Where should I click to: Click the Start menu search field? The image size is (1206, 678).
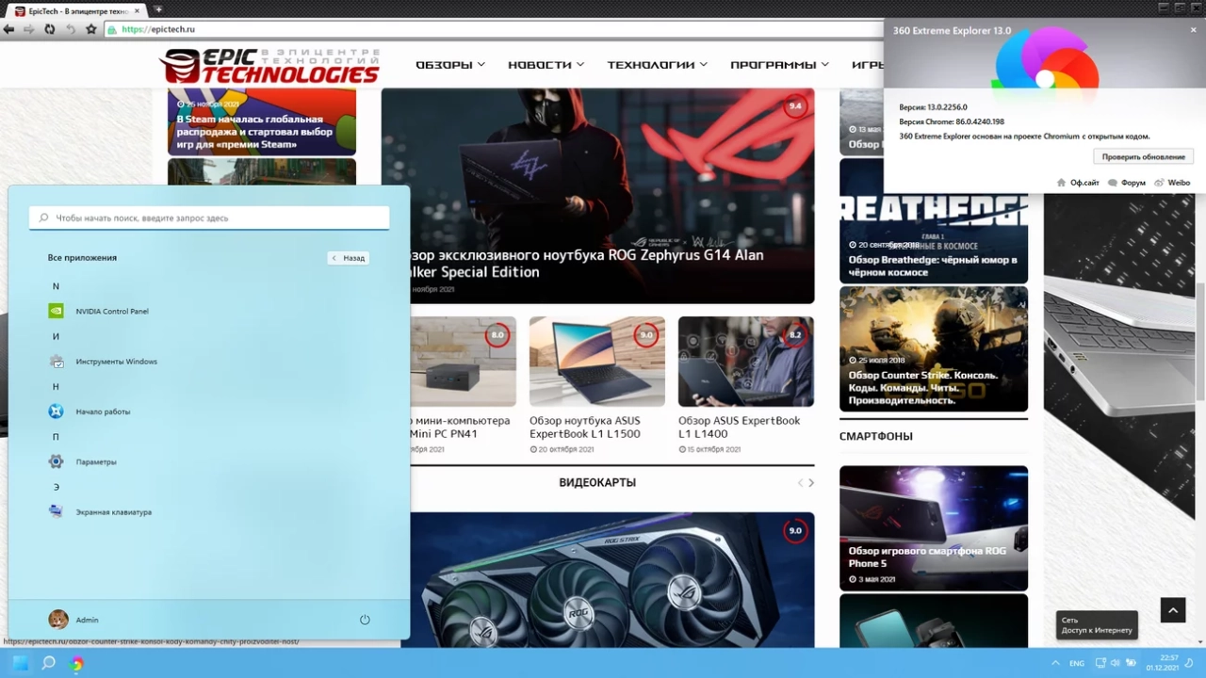(x=209, y=218)
